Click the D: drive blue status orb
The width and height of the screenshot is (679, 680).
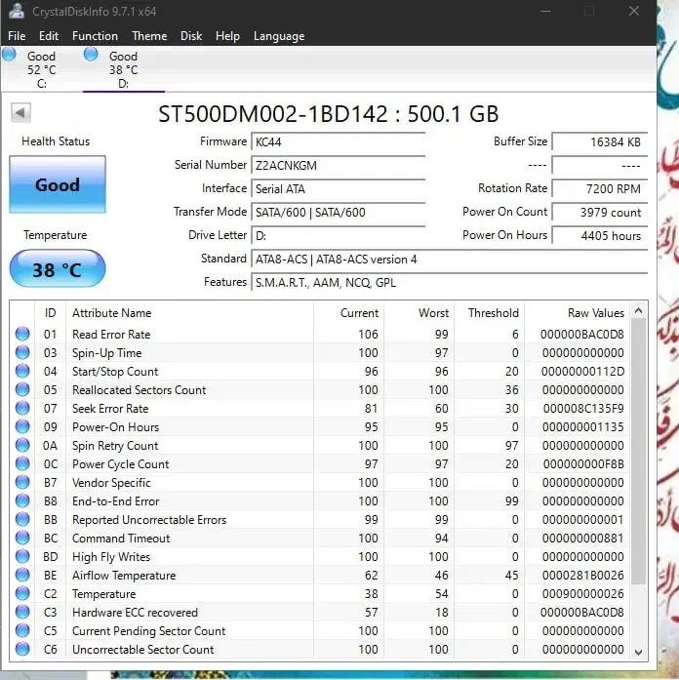91,55
